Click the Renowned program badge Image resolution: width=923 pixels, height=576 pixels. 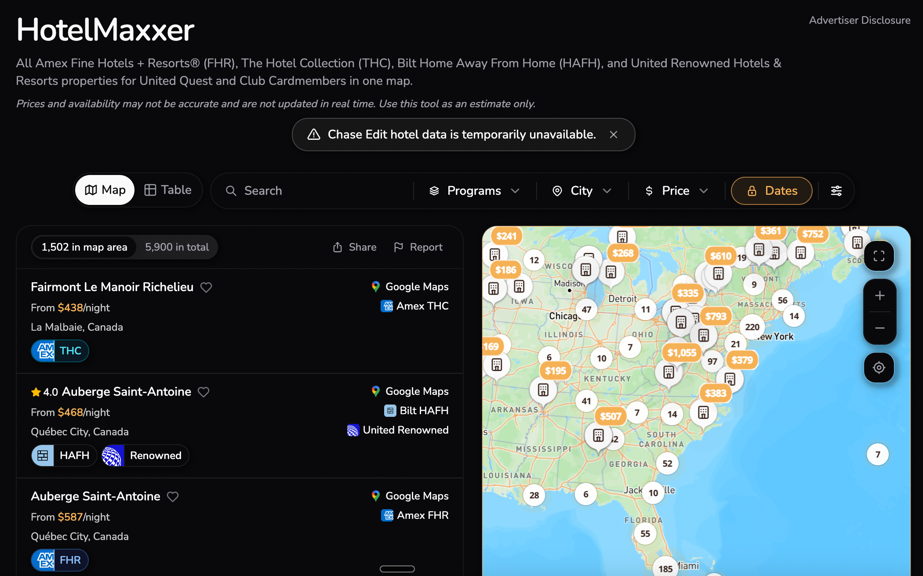[145, 456]
